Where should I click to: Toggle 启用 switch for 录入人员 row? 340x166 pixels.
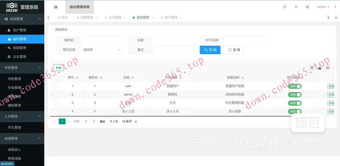pyautogui.click(x=295, y=111)
